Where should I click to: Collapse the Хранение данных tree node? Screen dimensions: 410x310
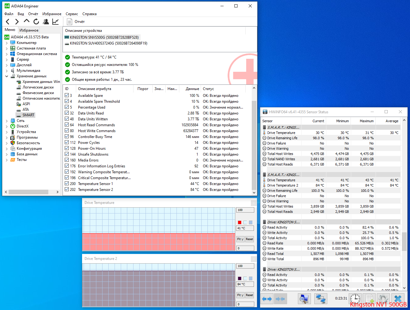click(7, 76)
